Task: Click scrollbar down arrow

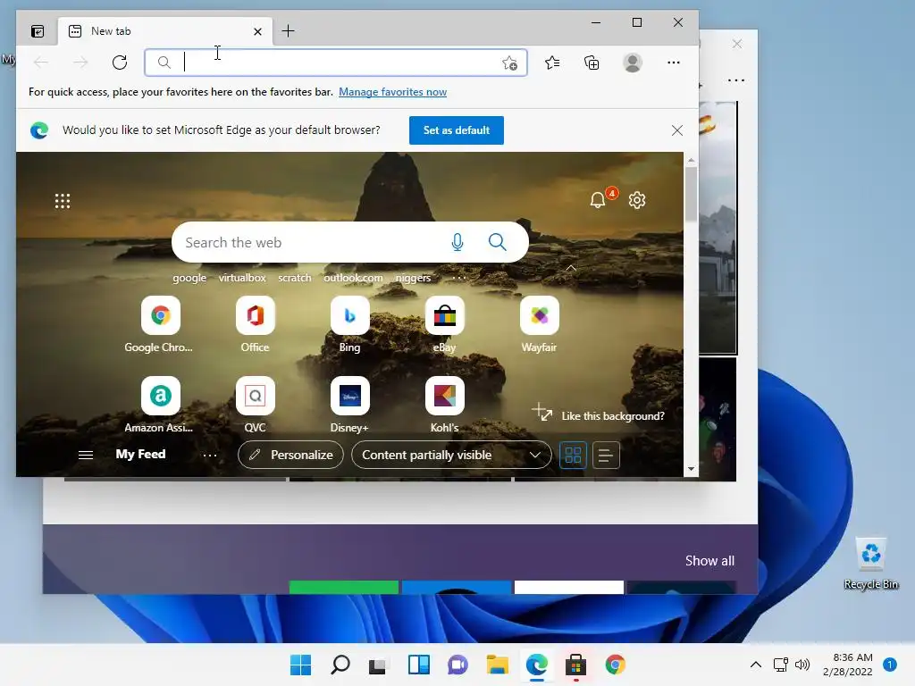Action: 691,469
